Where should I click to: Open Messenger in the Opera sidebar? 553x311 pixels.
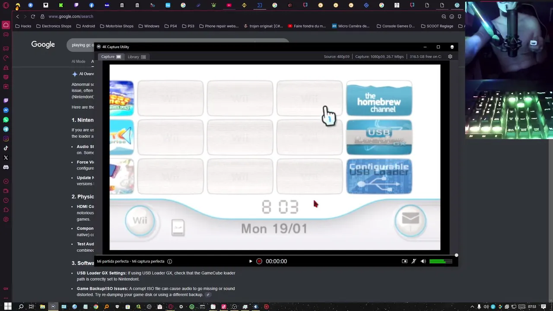(6, 110)
